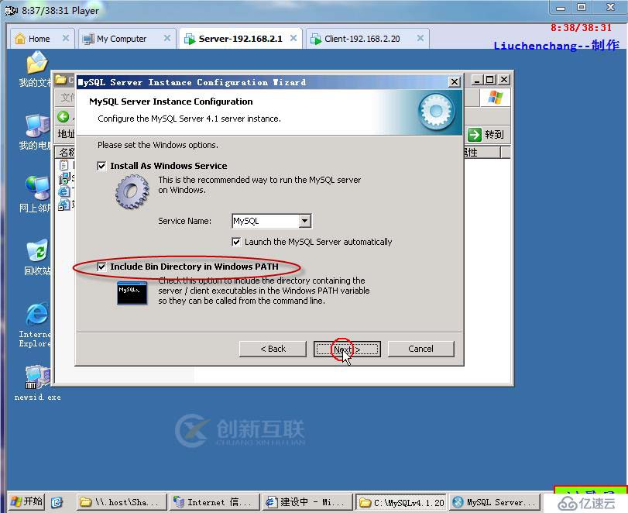
Task: Select the 回收站 recycle bin icon
Action: 37,257
